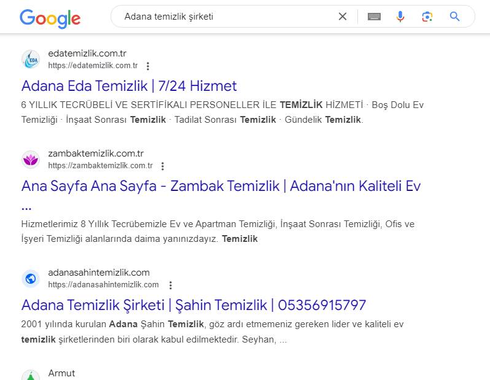The width and height of the screenshot is (490, 380).
Task: Click the Zambak Temizlik lotus favicon
Action: click(x=31, y=160)
